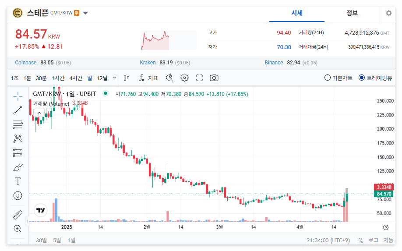Click the 거래량 (Volume) indicator label
The height and width of the screenshot is (251, 402).
point(51,103)
